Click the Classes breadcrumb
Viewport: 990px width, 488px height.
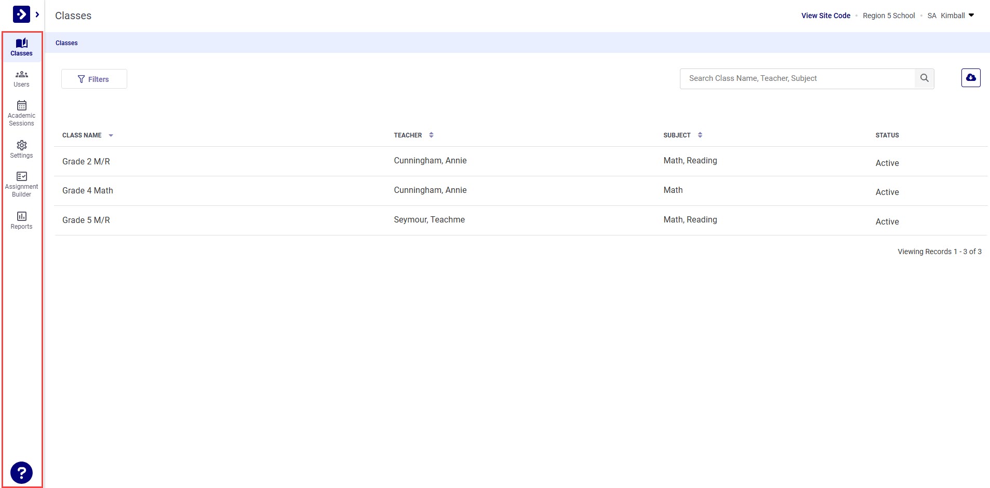click(x=66, y=43)
